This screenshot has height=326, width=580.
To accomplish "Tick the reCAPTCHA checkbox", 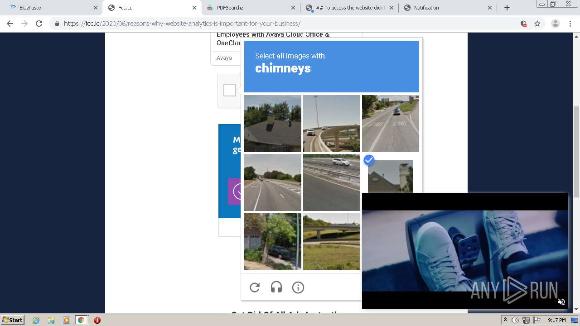I will [x=230, y=90].
